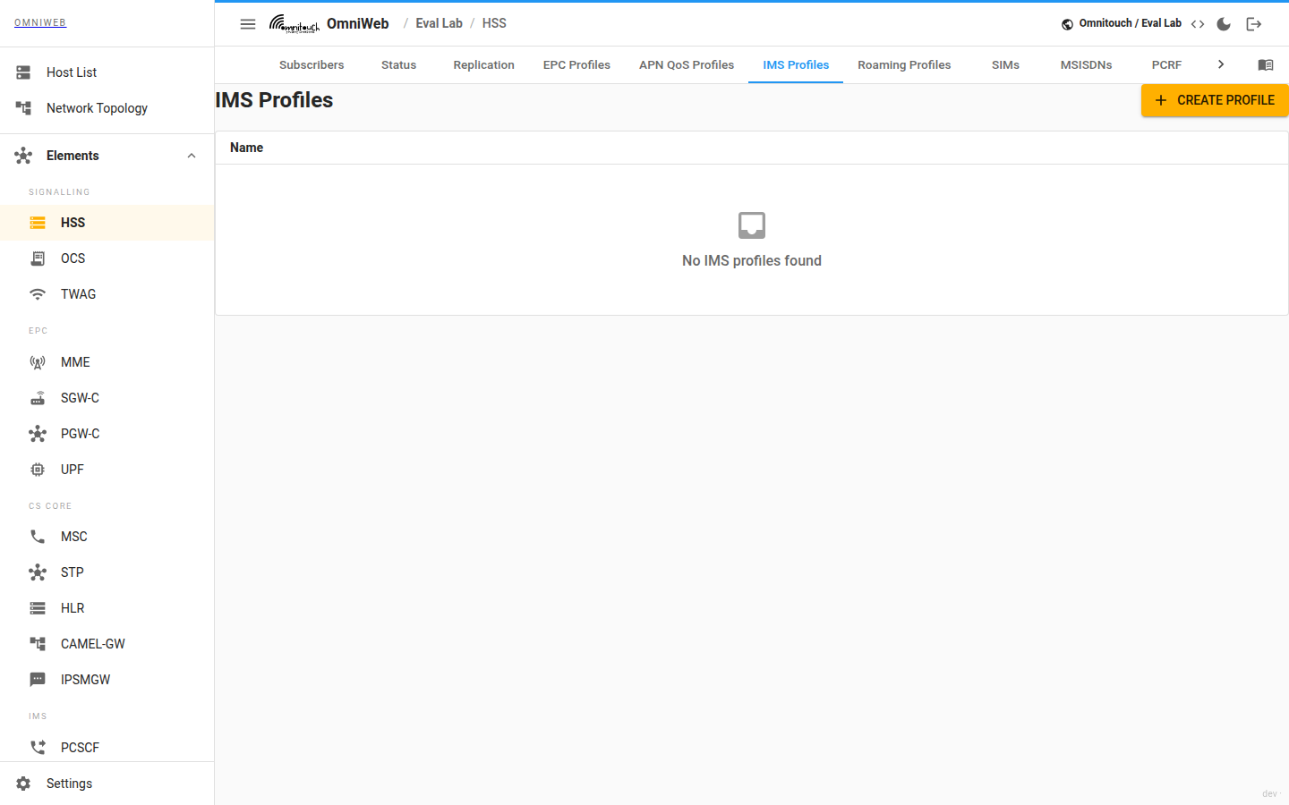Switch to the SIMs tab
1289x805 pixels.
(x=1006, y=65)
